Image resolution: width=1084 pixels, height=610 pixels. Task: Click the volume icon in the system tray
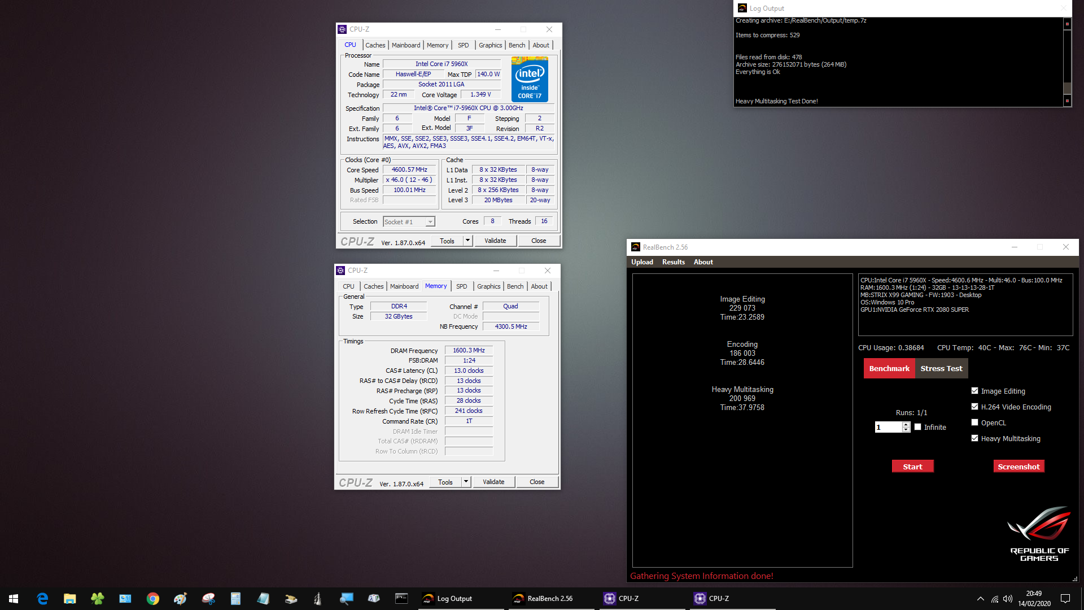point(1008,599)
